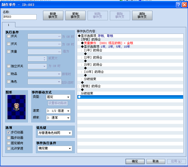The width and height of the screenshot is (188, 167).
Task: Open the 事件执行条件 dropdown showing 确定键
Action: [55, 148]
